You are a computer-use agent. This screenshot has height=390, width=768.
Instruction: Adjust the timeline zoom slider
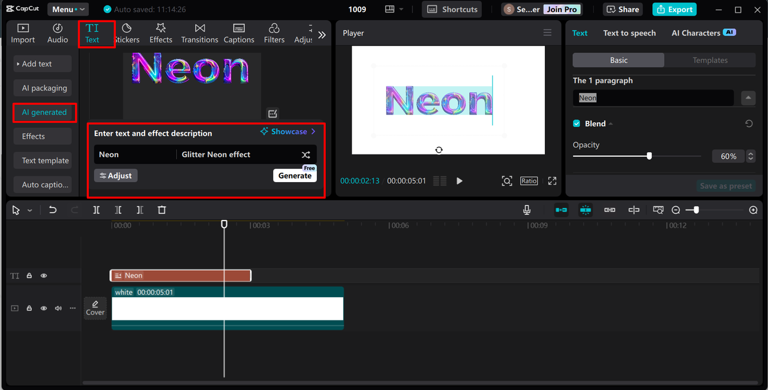(696, 210)
